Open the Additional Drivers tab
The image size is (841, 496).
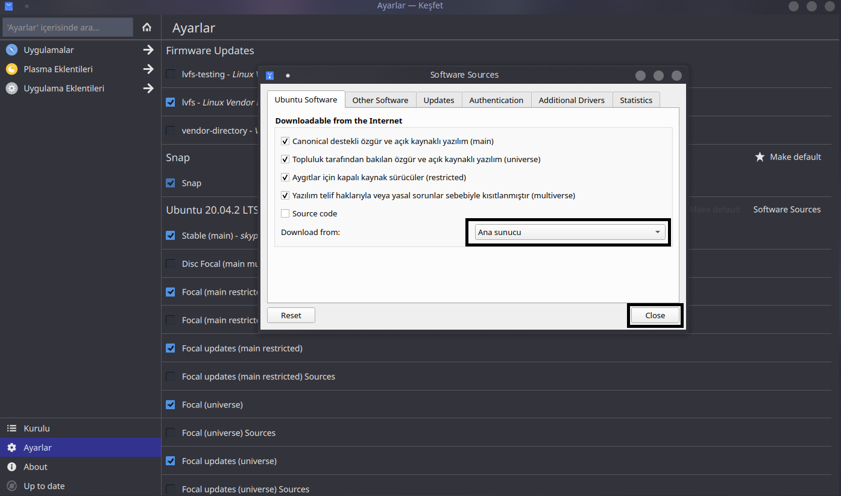[x=572, y=100]
